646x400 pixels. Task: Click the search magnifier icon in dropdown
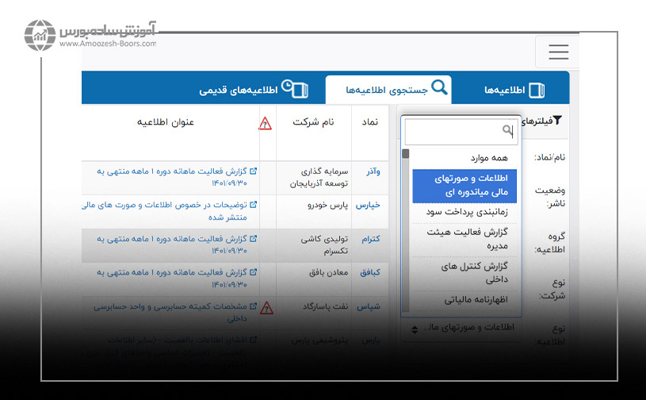coord(507,130)
